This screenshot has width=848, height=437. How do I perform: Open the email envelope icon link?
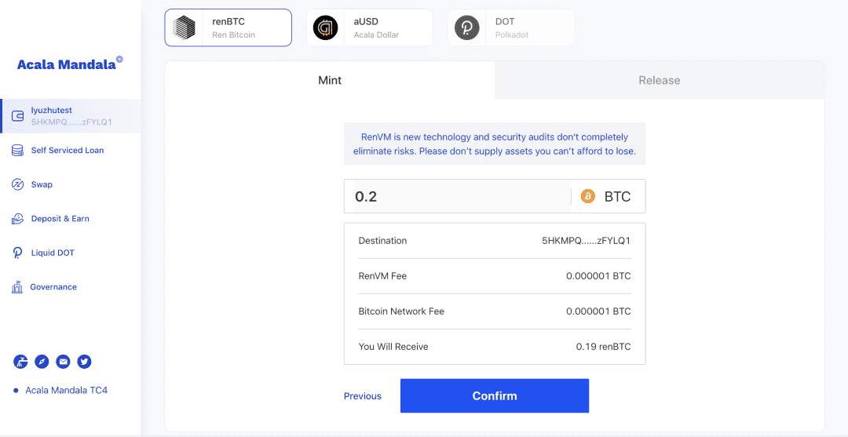(64, 362)
